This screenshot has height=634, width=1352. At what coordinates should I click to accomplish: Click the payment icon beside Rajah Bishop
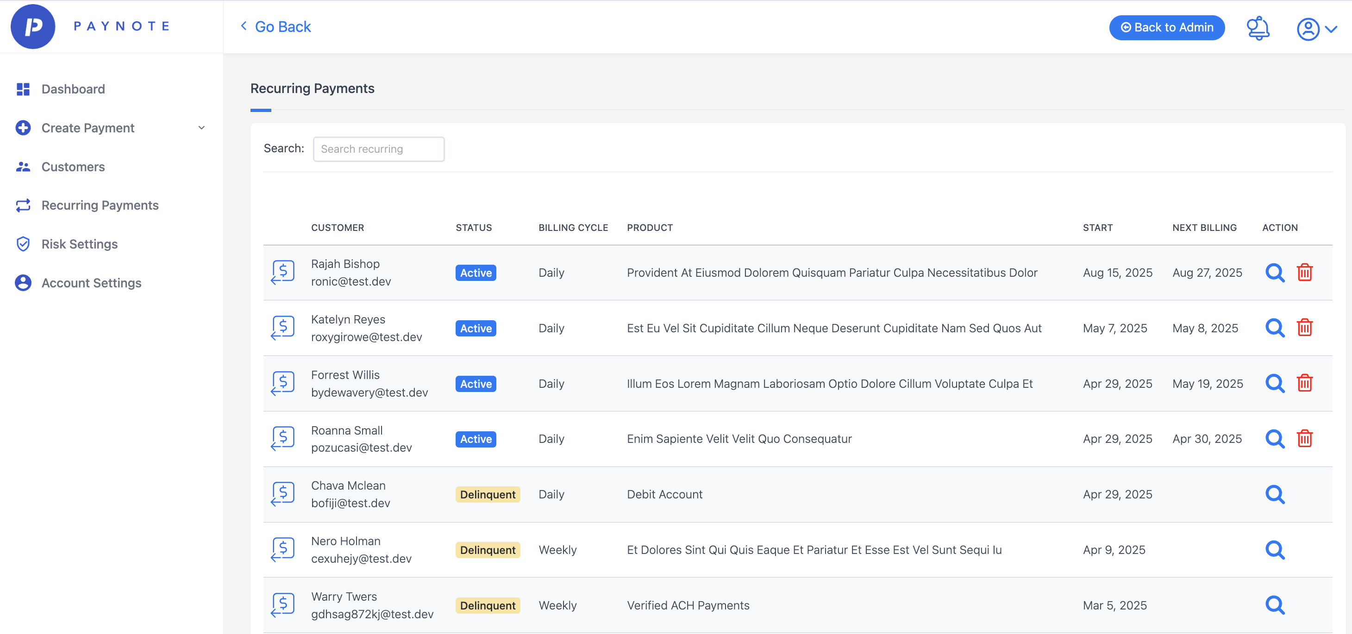[283, 273]
